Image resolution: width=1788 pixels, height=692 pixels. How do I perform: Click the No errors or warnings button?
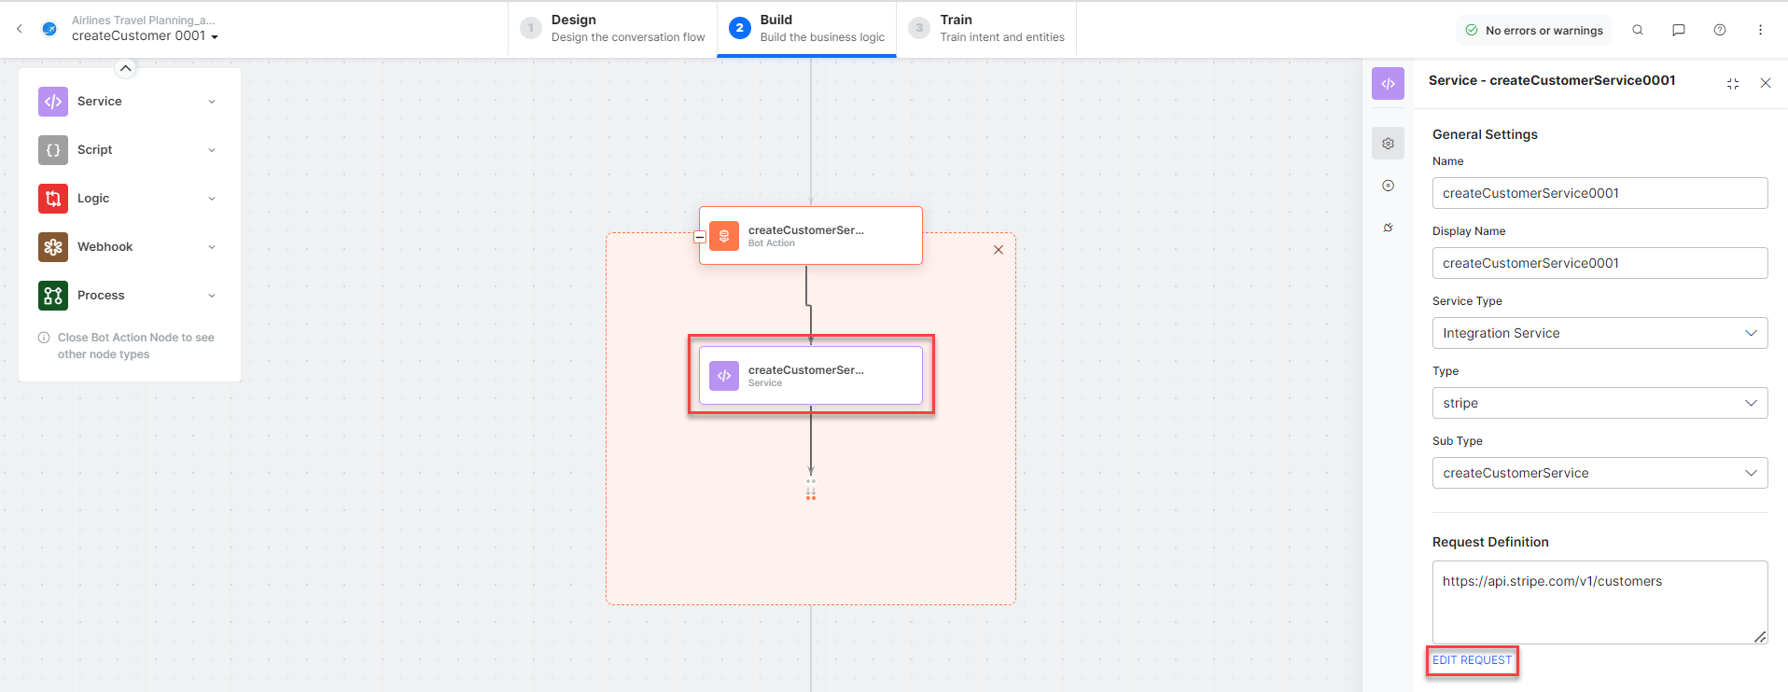(x=1534, y=31)
